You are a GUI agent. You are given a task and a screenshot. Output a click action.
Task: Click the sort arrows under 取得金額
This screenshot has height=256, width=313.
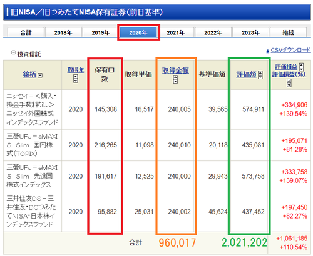click(175, 79)
